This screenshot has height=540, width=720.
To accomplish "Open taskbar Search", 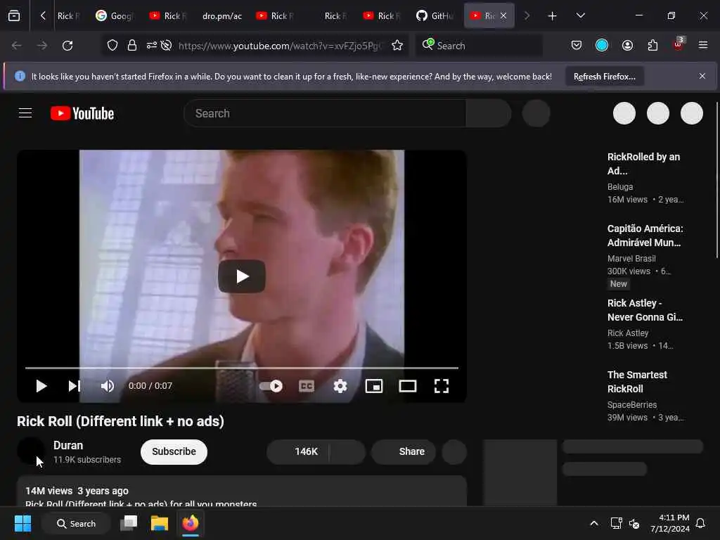I will tap(76, 523).
